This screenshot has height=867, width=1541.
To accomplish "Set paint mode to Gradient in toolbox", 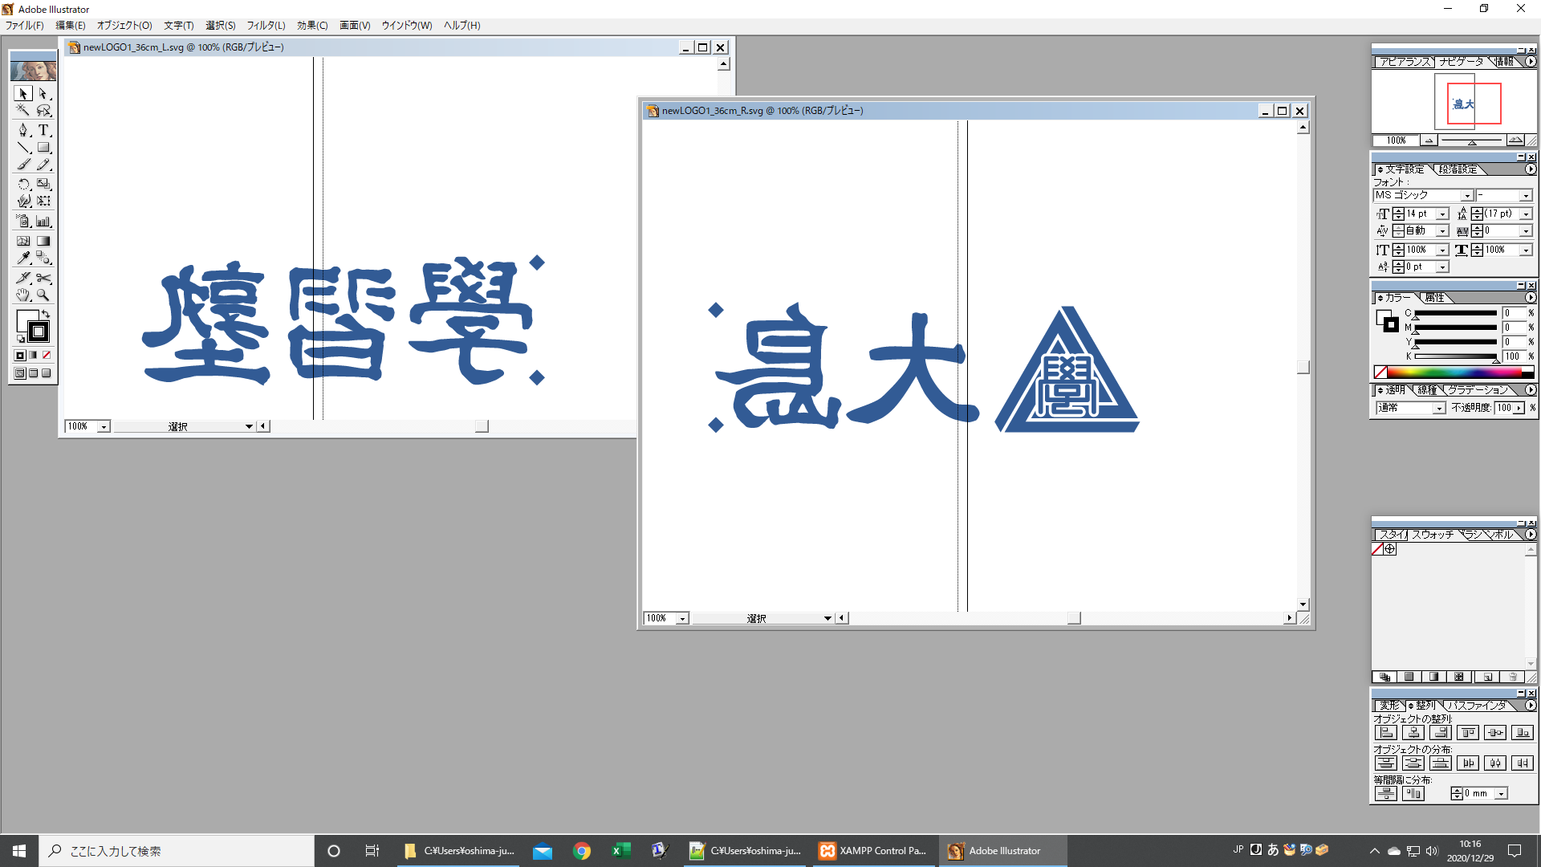I will coord(33,355).
